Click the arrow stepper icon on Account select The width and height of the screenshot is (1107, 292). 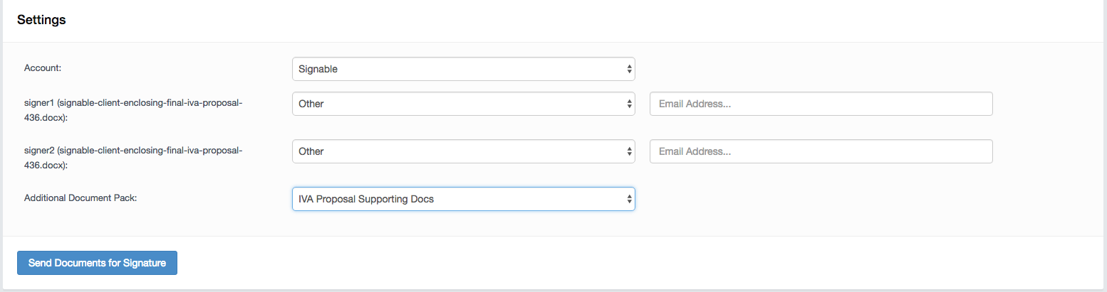click(x=629, y=69)
